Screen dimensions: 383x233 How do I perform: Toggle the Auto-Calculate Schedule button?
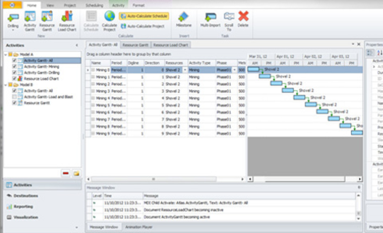[144, 16]
